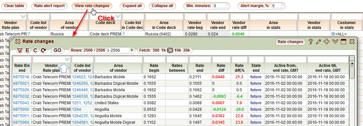Focus the Min. minutes input
Image resolution: width=363 pixels, height=126 pixels.
[220, 6]
